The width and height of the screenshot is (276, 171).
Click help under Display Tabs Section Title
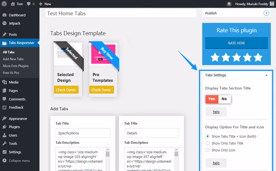pyautogui.click(x=216, y=112)
